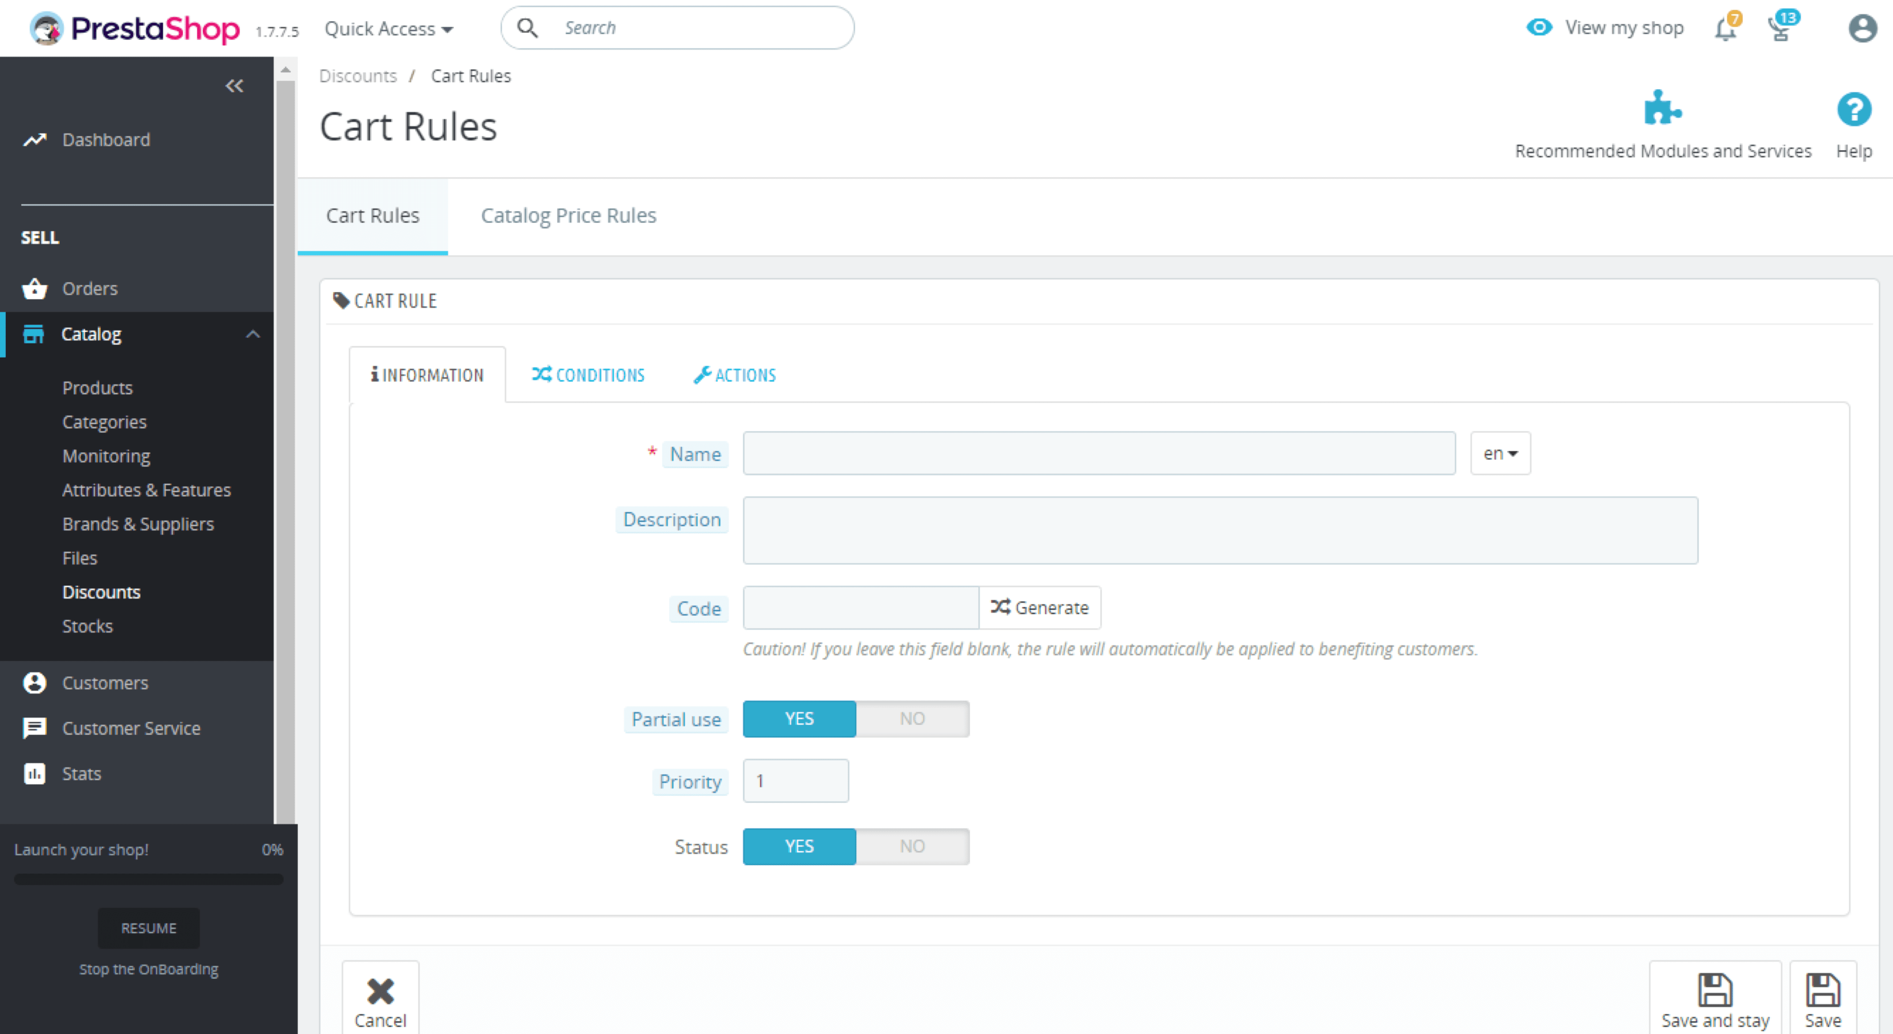Viewport: 1893px width, 1034px height.
Task: Switch to Catalog Price Rules tab
Action: pos(568,214)
